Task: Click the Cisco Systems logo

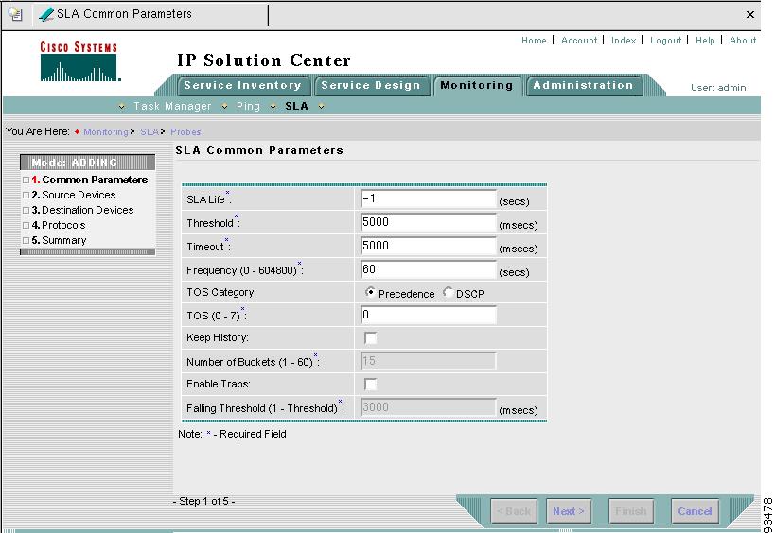Action: (79, 61)
